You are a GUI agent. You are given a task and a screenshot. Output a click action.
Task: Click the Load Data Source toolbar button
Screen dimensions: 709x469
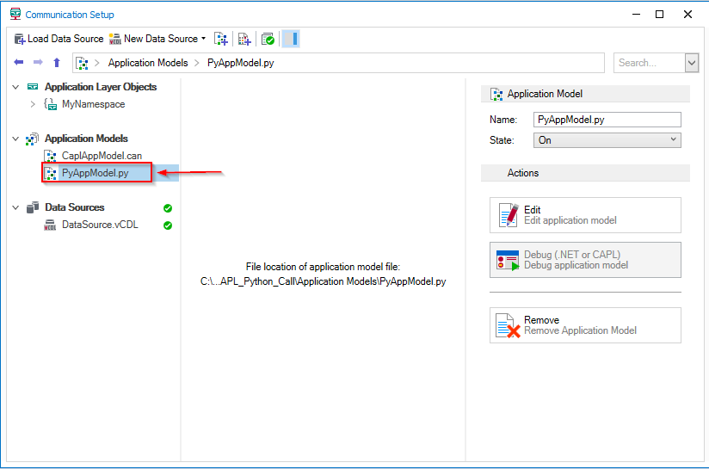point(59,39)
